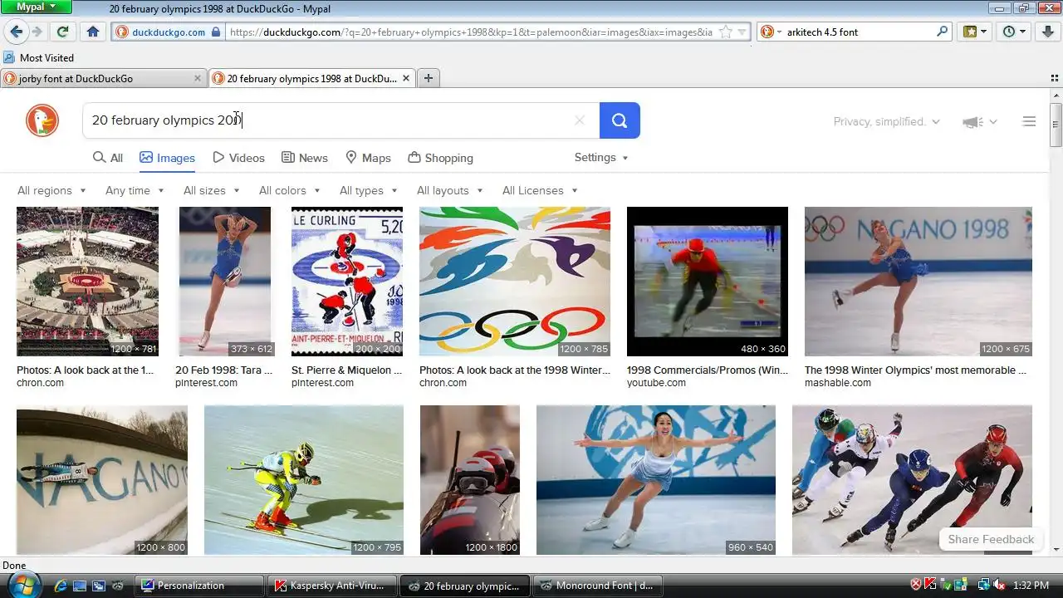This screenshot has width=1063, height=598.
Task: Open the Olympic rings logo image
Action: pos(515,282)
